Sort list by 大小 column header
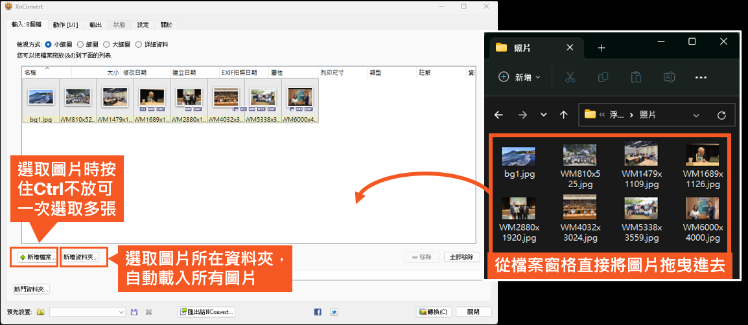The image size is (748, 325). point(97,73)
